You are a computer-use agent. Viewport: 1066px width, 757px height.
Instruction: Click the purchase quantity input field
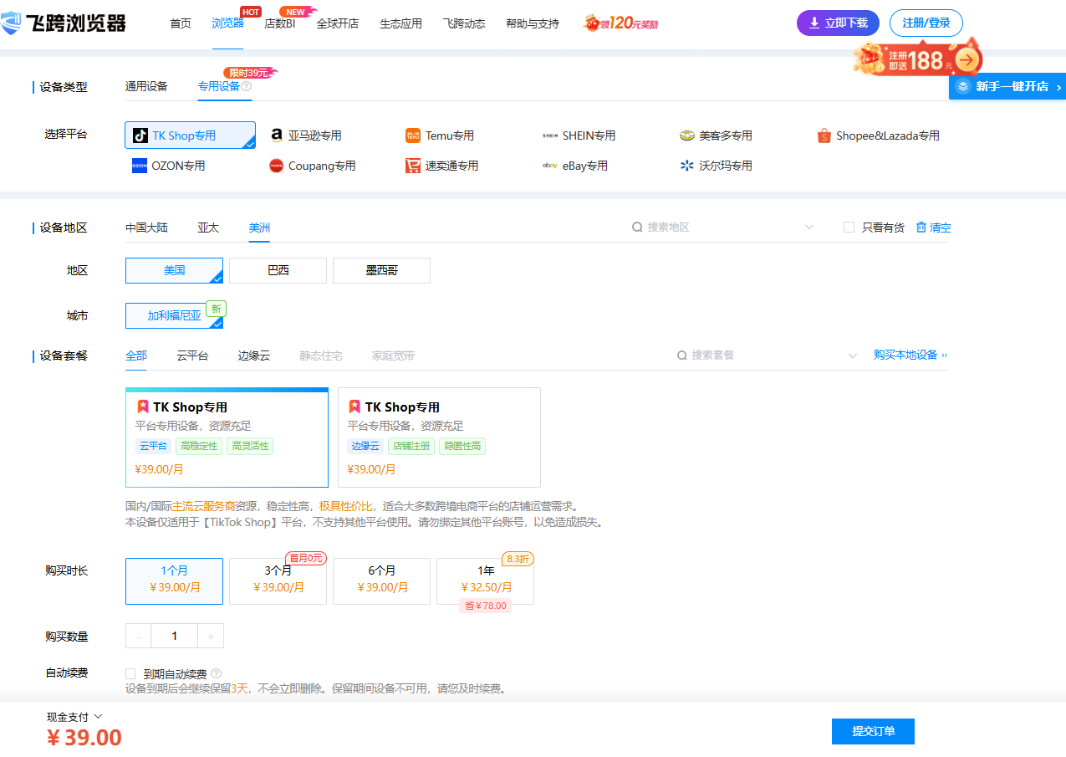point(175,636)
